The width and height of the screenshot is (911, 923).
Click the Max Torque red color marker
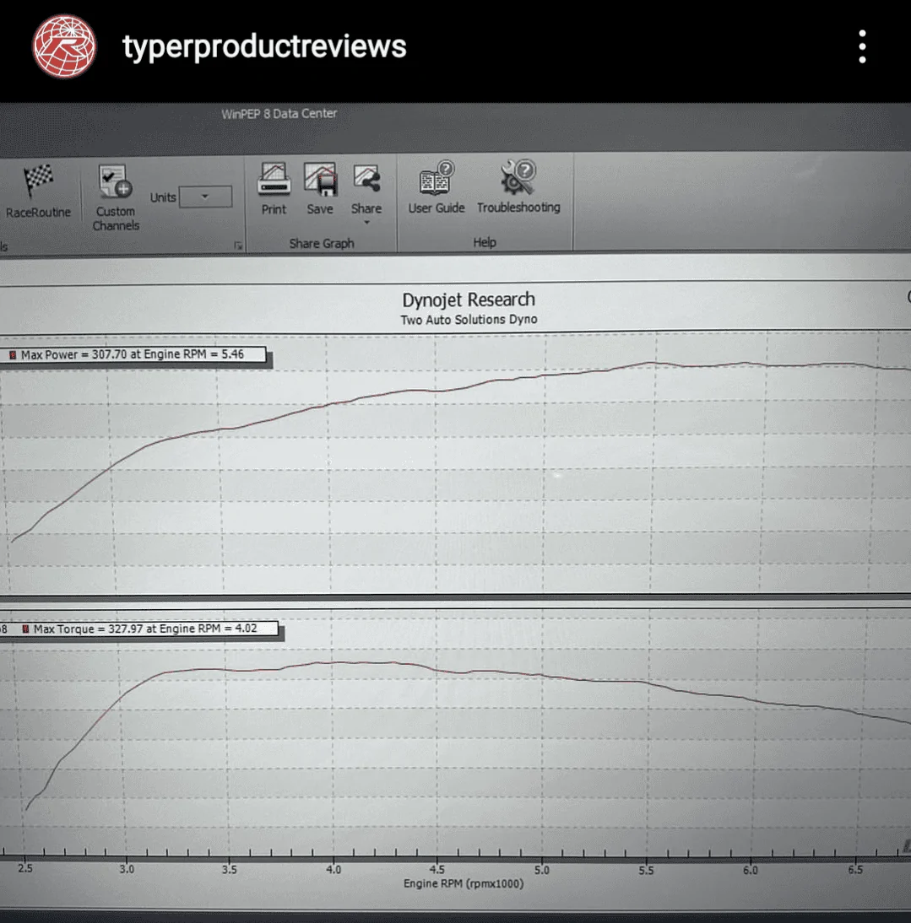click(x=25, y=629)
